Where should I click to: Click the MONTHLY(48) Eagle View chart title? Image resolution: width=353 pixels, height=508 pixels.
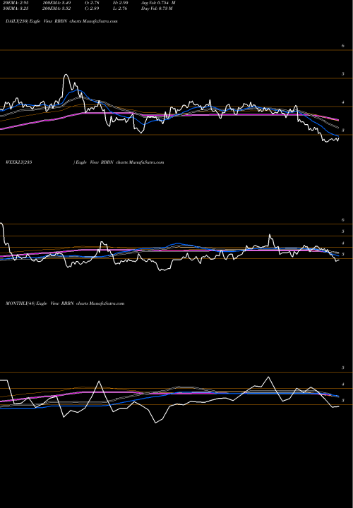(65, 303)
